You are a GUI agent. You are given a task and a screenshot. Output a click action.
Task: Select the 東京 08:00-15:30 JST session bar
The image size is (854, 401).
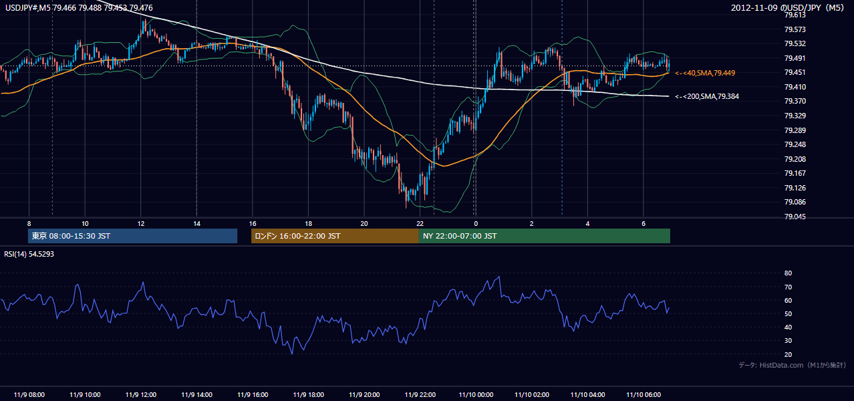133,236
